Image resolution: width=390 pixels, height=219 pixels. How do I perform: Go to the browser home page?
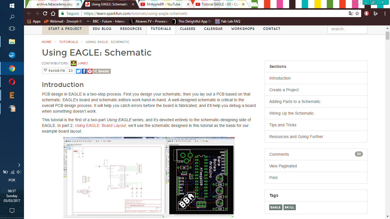53,13
